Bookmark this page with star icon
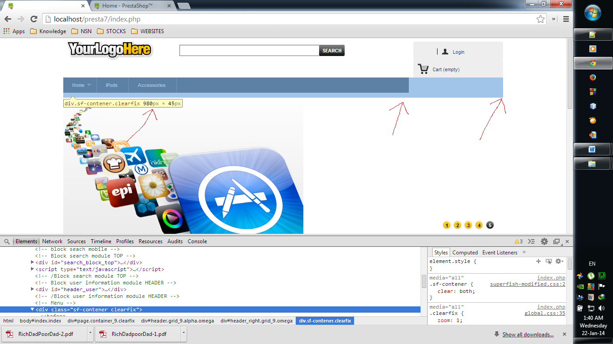This screenshot has height=344, width=613. coord(540,19)
